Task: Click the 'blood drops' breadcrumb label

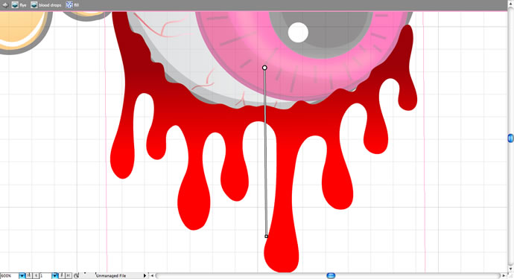Action: pos(50,5)
